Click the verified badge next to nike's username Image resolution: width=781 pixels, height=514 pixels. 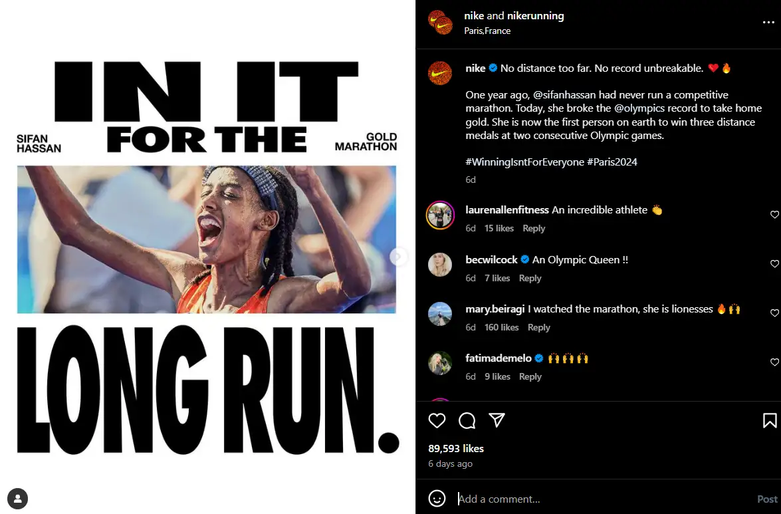tap(494, 68)
